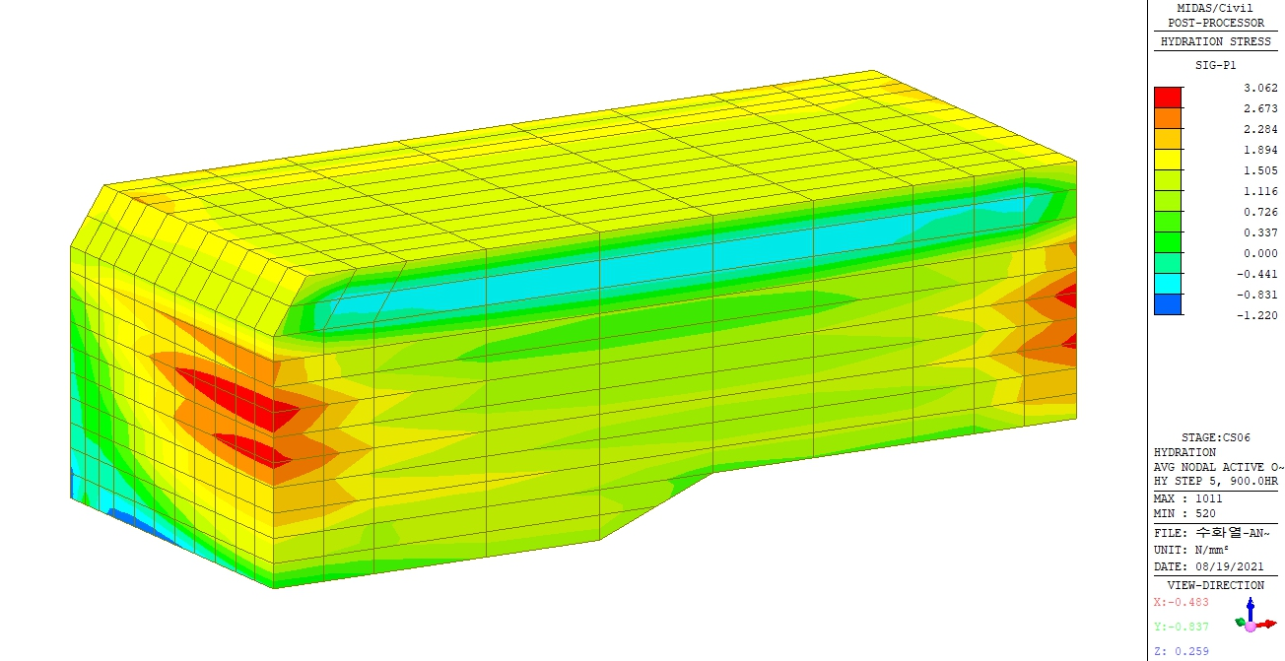Viewport: 1285px width, 661px height.
Task: Click the DATE: 08/19/2021 entry
Action: pyautogui.click(x=1209, y=566)
